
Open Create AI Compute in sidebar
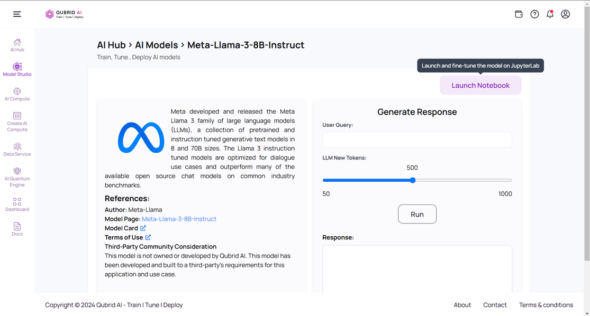(17, 122)
